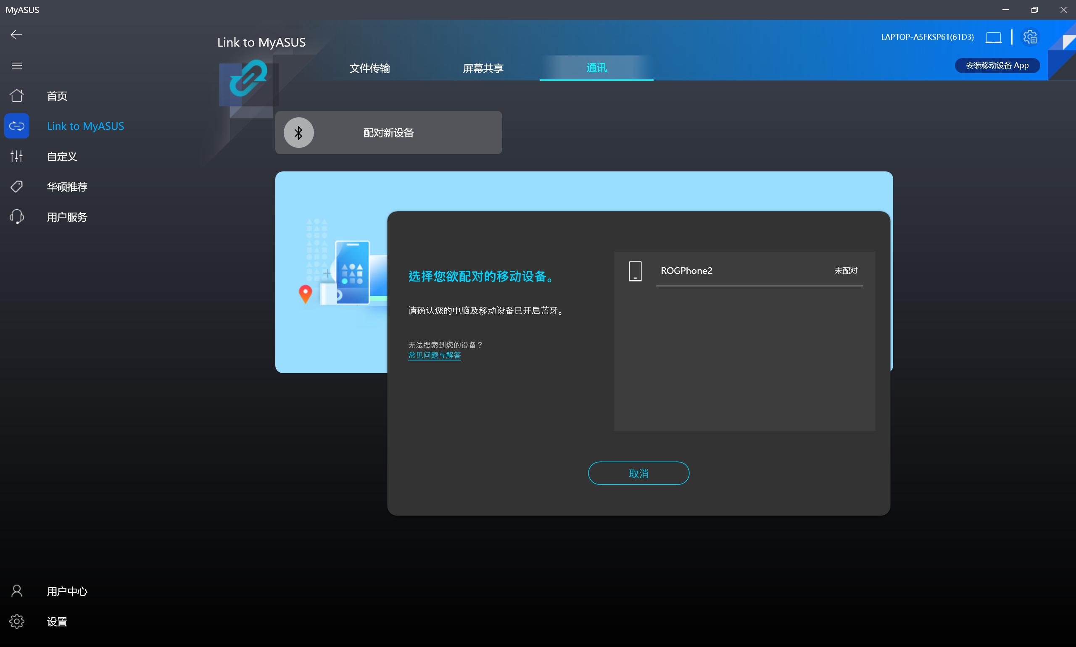Open the 用户中心 user center icon
This screenshot has height=647, width=1076.
17,591
